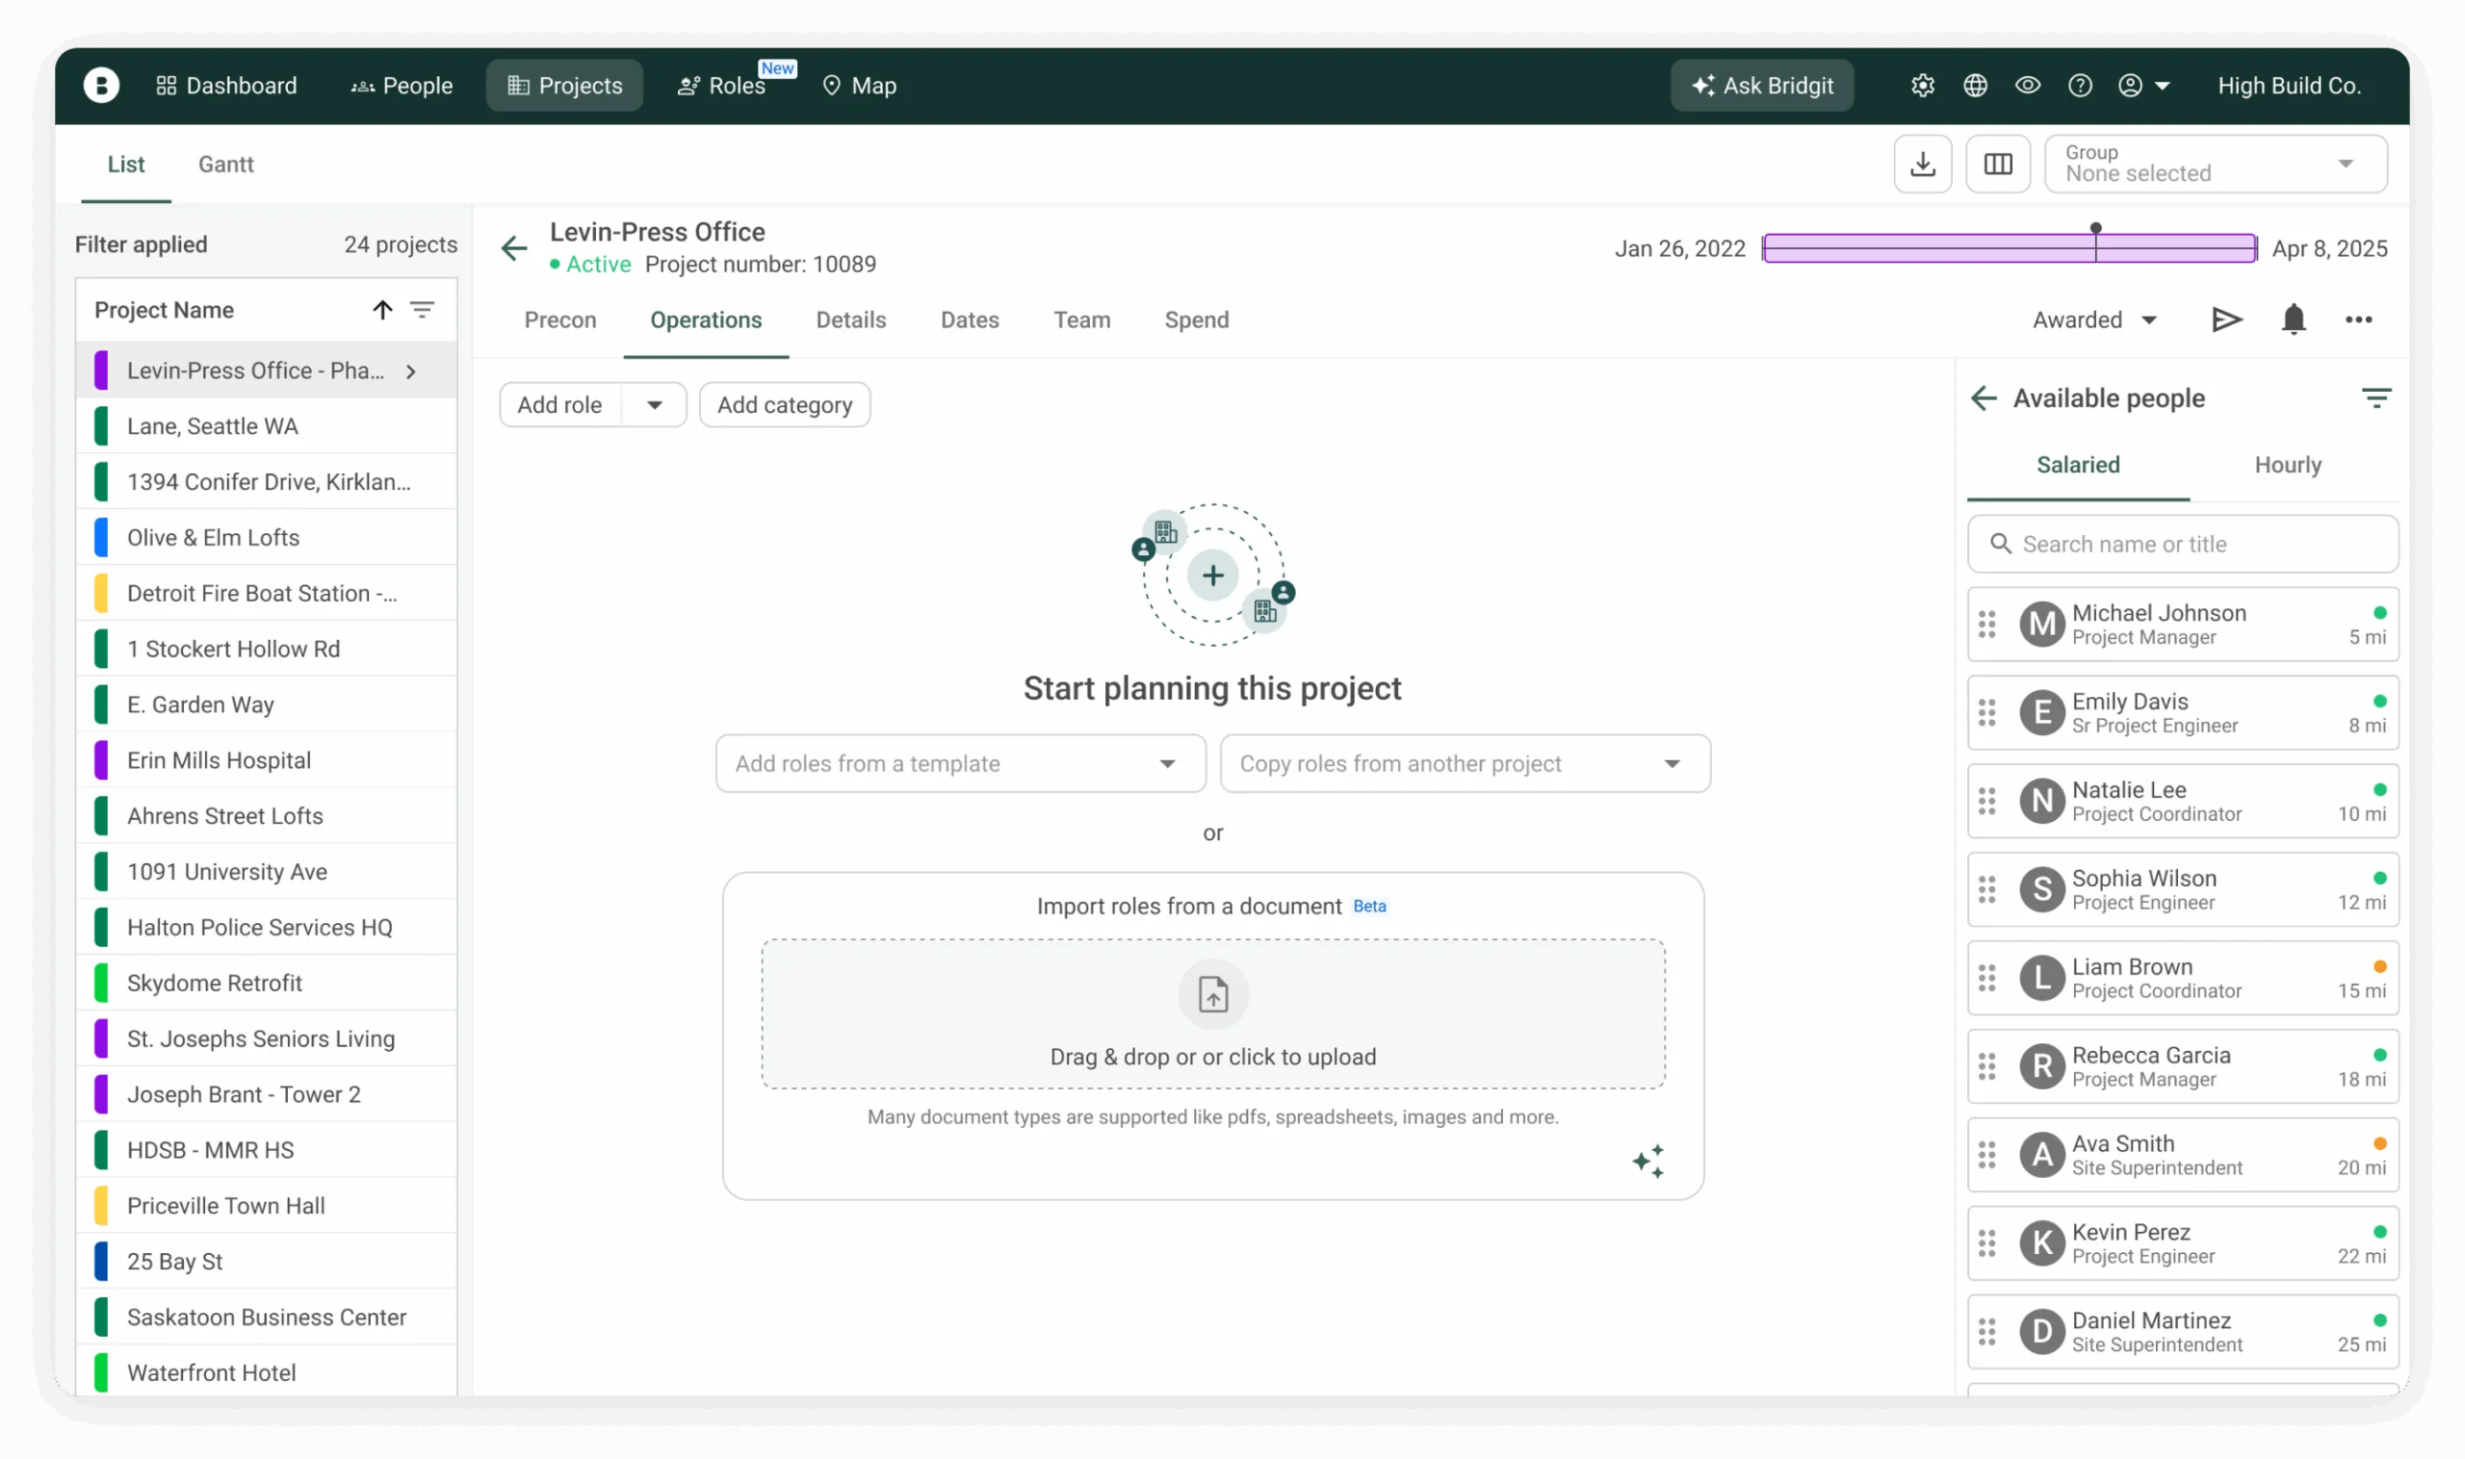Click the download export icon

1922,165
